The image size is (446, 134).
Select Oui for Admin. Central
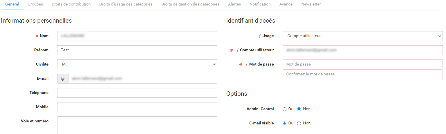(x=284, y=109)
